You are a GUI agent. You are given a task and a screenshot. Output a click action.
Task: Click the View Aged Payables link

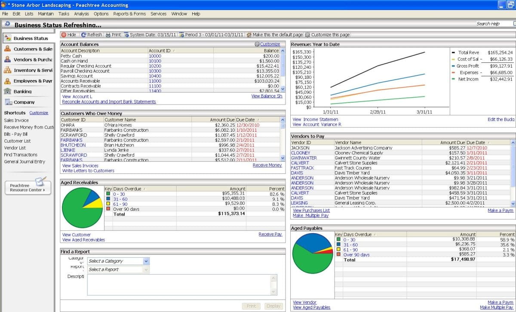(x=312, y=307)
